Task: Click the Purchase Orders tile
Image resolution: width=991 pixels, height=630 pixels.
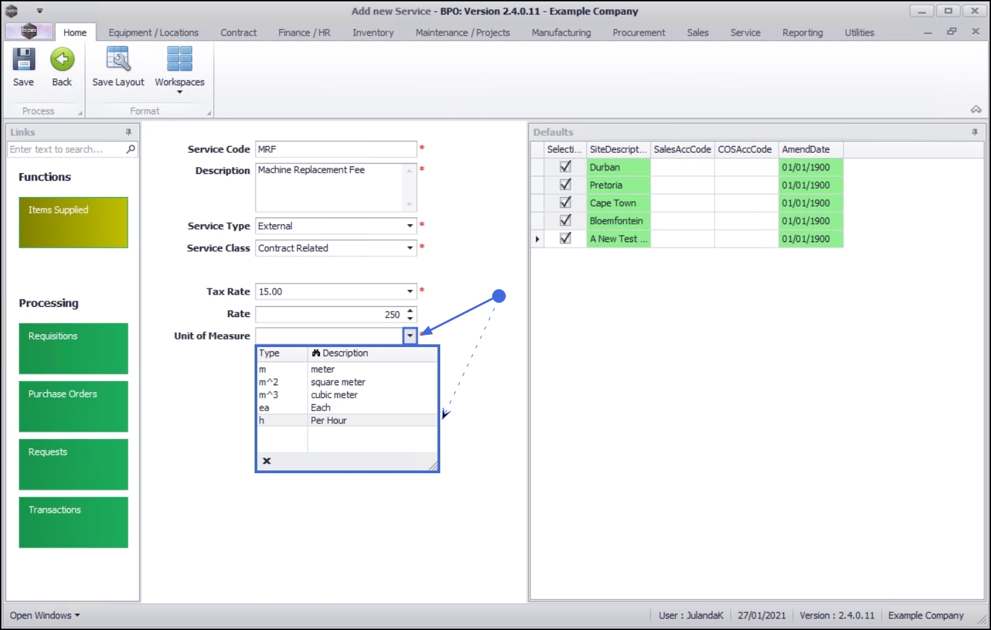Action: click(x=74, y=406)
